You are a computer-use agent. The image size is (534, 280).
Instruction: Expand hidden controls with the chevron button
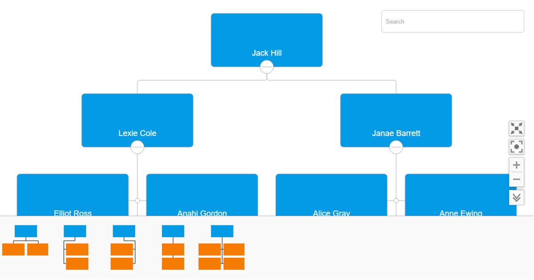point(516,197)
